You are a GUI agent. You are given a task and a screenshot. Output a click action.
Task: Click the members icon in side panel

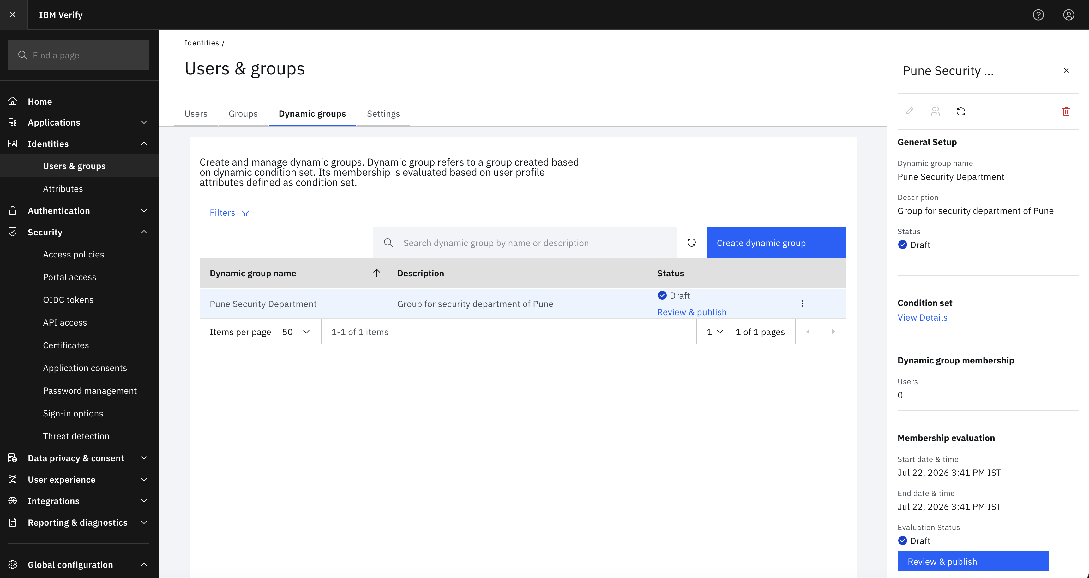pos(936,111)
